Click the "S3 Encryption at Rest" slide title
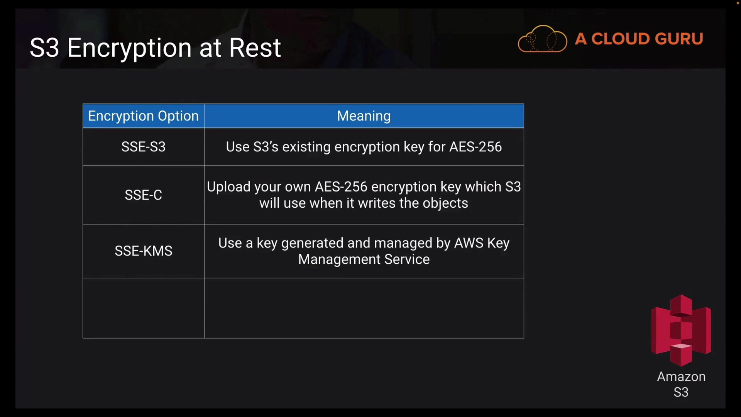 155,48
